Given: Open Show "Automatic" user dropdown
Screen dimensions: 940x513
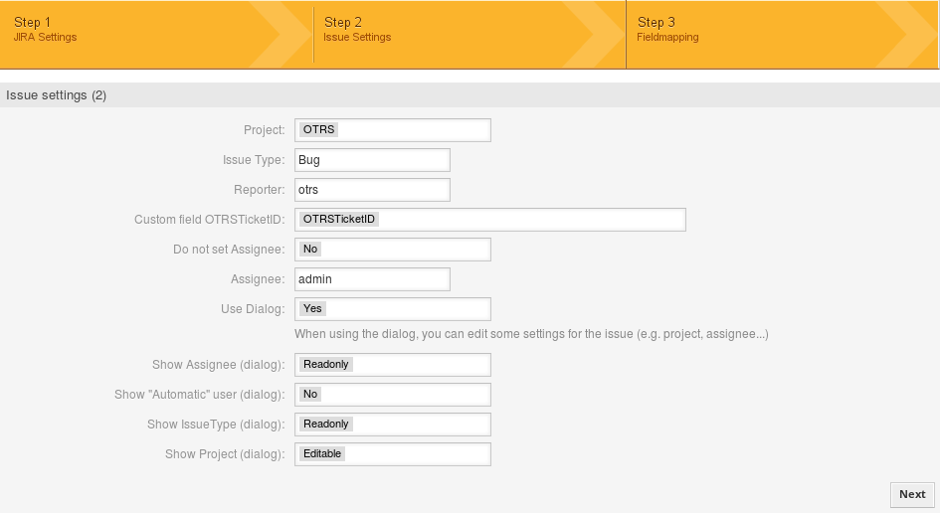Looking at the screenshot, I should (393, 395).
